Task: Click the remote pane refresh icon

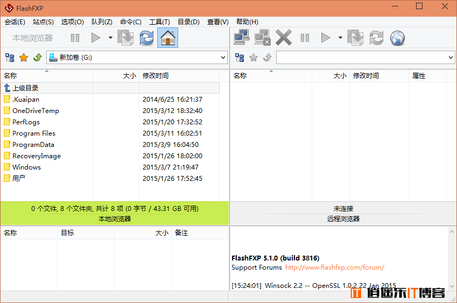Action: pos(376,38)
